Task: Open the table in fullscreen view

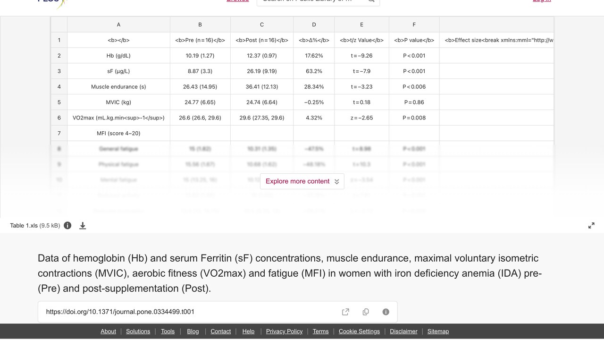Action: [591, 226]
